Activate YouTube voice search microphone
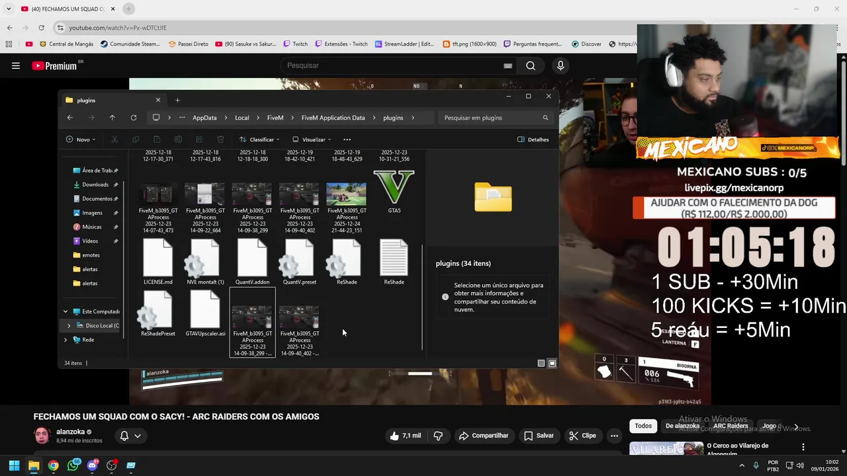 tap(560, 65)
